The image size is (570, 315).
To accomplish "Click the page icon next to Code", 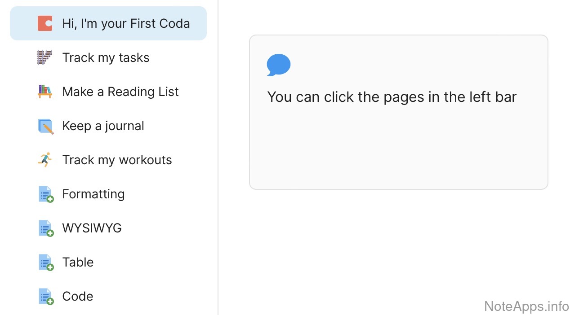I will click(45, 297).
